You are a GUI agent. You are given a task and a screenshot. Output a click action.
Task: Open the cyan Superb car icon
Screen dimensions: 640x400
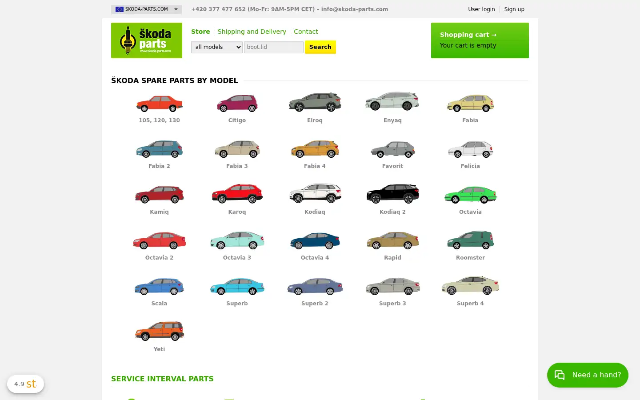(237, 286)
